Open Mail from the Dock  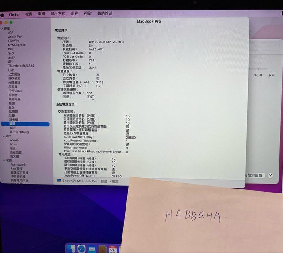click(x=92, y=249)
